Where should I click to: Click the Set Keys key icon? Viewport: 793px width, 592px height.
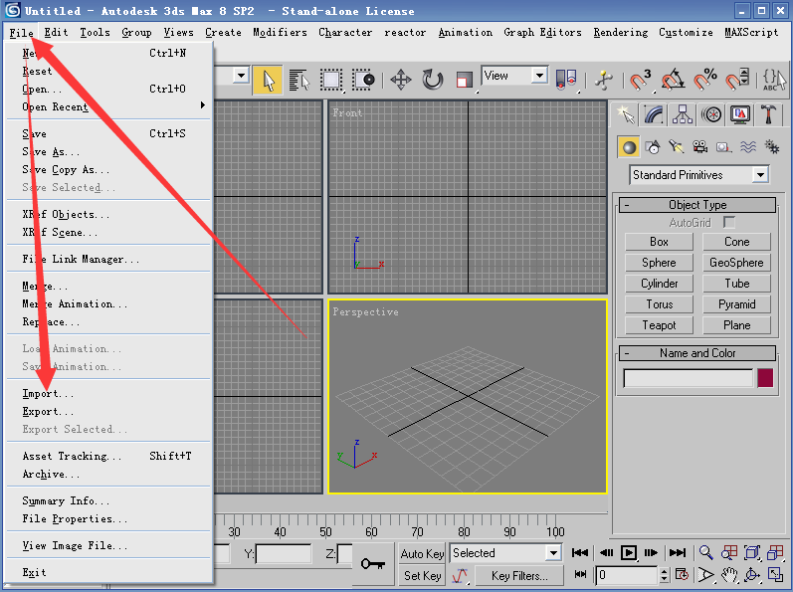tap(373, 564)
